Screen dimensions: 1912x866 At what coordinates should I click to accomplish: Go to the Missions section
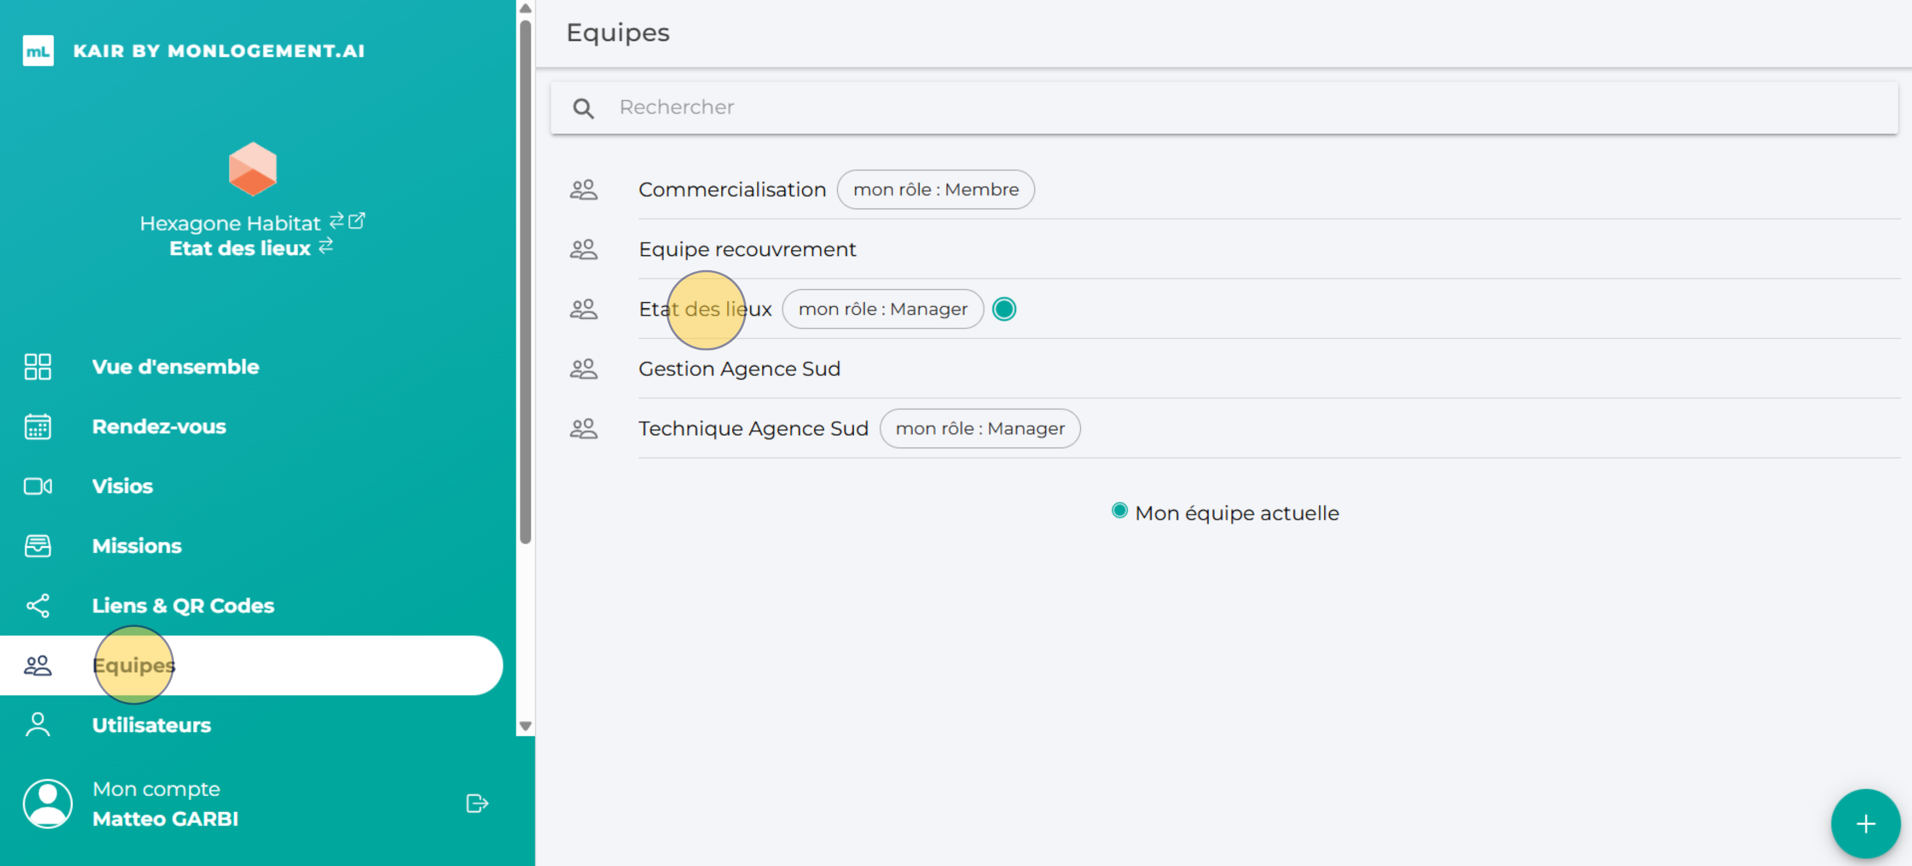click(137, 546)
